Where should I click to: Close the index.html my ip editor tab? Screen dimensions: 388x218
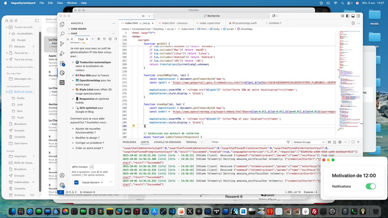pos(153,23)
